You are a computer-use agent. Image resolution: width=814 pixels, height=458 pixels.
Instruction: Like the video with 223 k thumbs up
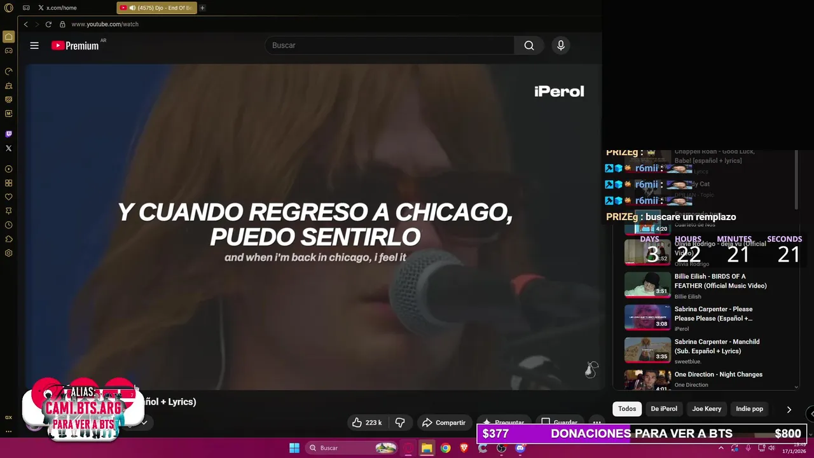(367, 422)
